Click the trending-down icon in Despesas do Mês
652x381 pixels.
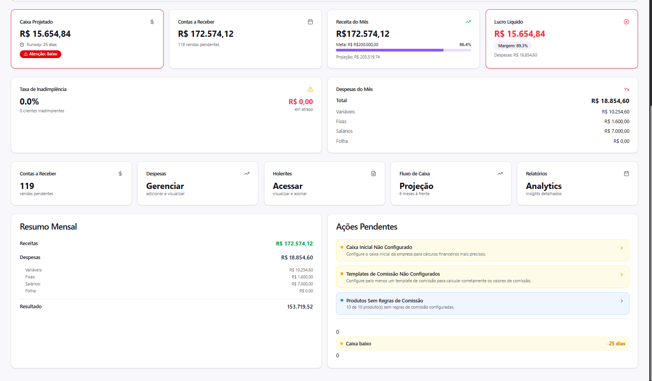[x=626, y=89]
